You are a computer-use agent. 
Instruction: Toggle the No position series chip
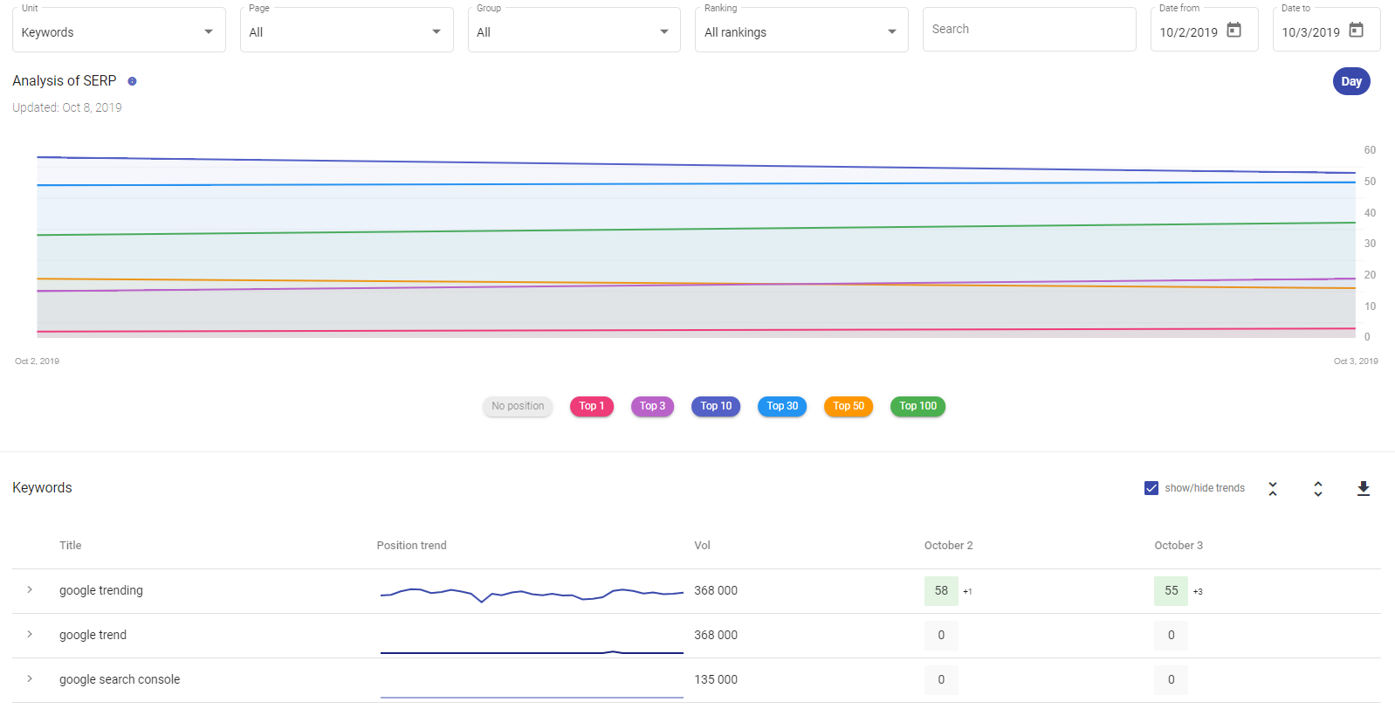518,406
